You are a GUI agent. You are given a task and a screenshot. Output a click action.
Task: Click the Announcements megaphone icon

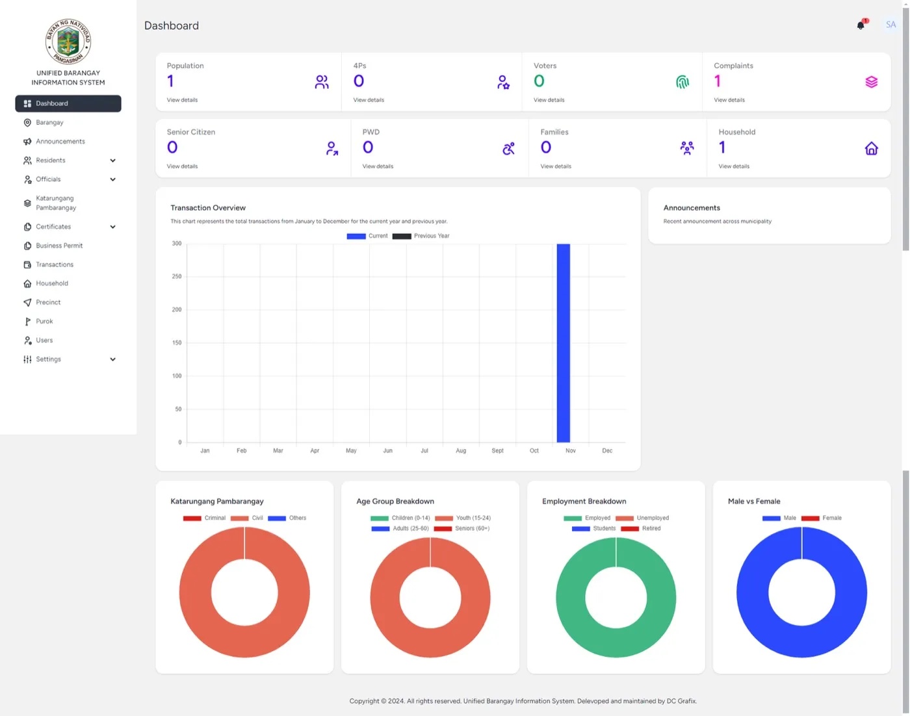[x=27, y=142]
